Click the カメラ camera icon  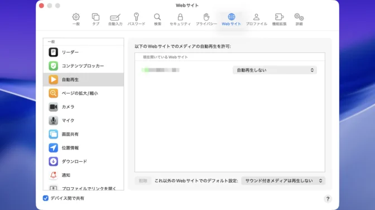point(54,107)
